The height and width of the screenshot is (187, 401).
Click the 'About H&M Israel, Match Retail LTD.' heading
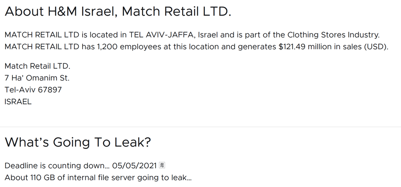coord(118,12)
